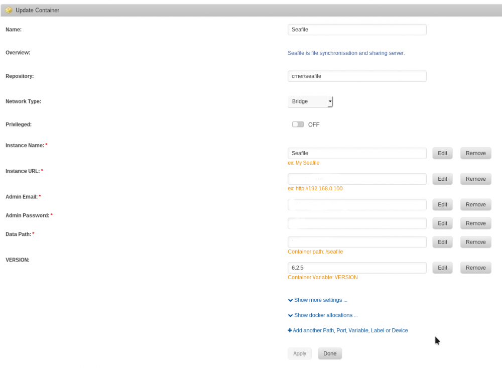Image resolution: width=502 pixels, height=368 pixels.
Task: Edit the Admin Email entry
Action: click(442, 205)
